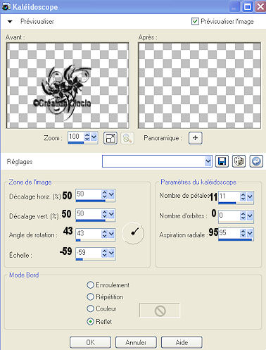Select the Enroulement radio button
266x350 pixels.
(90, 285)
